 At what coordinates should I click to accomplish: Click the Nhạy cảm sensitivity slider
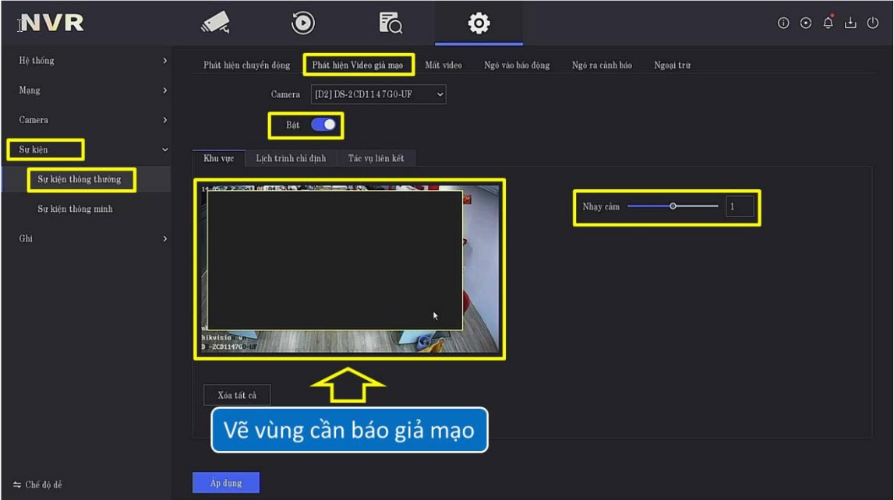tap(673, 206)
